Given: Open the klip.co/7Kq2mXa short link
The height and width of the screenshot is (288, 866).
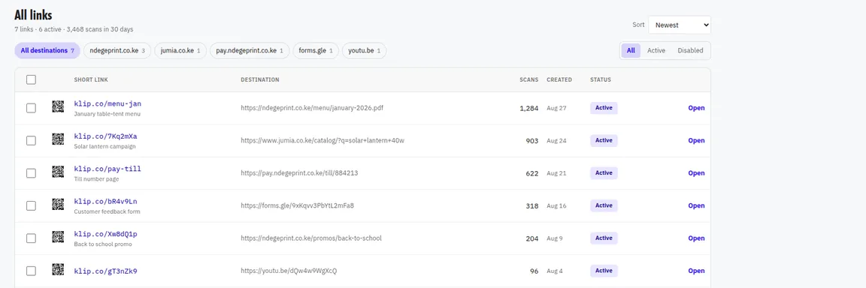Looking at the screenshot, I should tap(105, 136).
